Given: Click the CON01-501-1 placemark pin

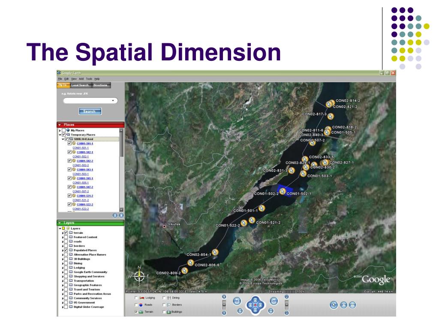Looking at the screenshot, I should pyautogui.click(x=262, y=208).
